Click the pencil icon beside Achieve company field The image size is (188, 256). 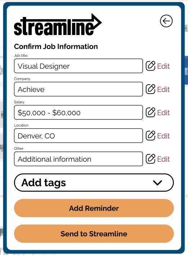[x=151, y=89]
